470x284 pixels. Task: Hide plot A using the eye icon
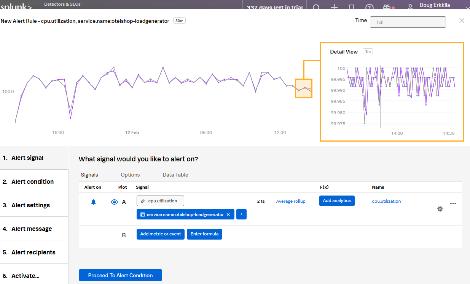click(114, 202)
